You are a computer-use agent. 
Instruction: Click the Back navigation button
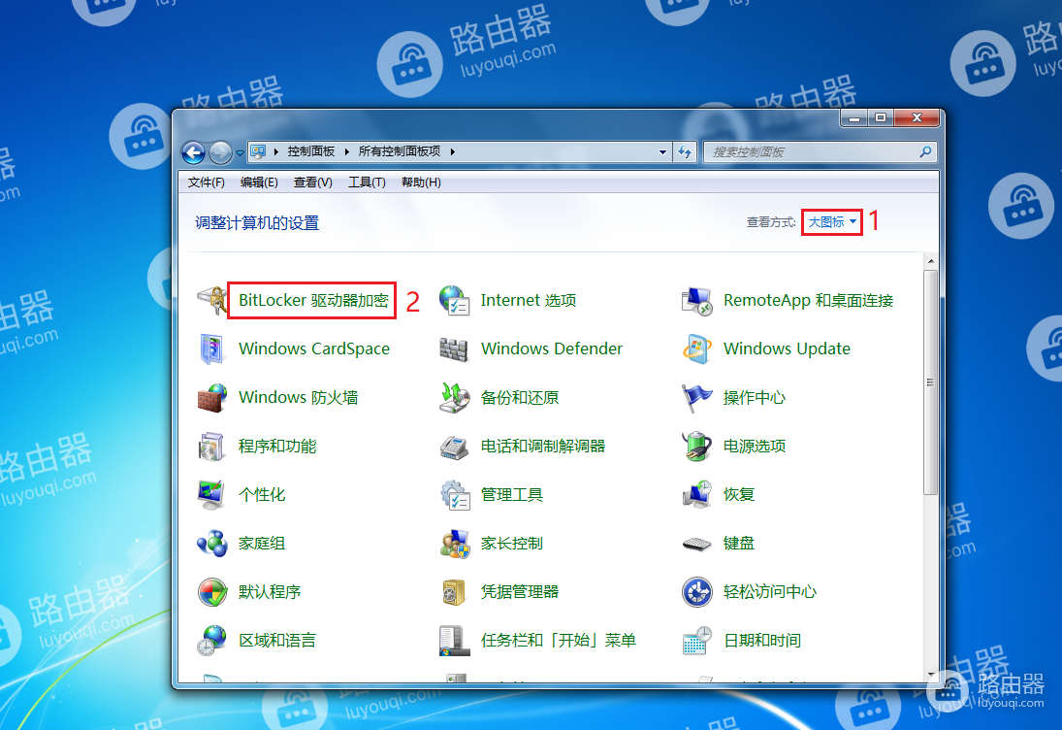point(194,152)
